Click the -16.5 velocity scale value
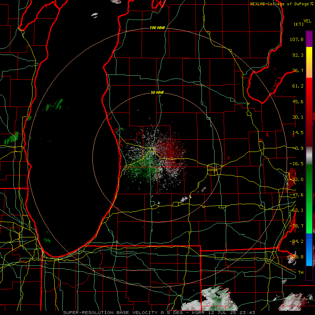315x315 pixels. 296,164
